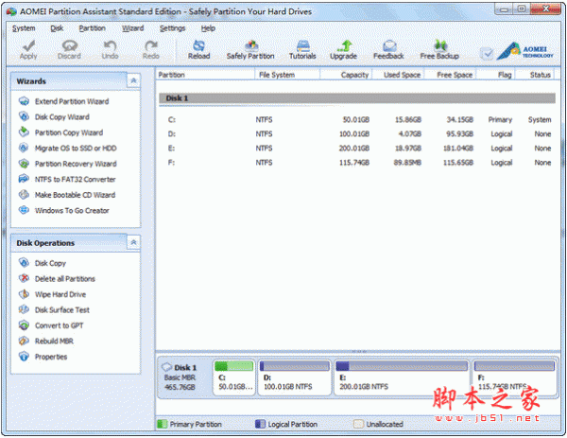Viewport: 567px width, 438px height.
Task: Open the Tutorials toolbar icon
Action: (302, 45)
